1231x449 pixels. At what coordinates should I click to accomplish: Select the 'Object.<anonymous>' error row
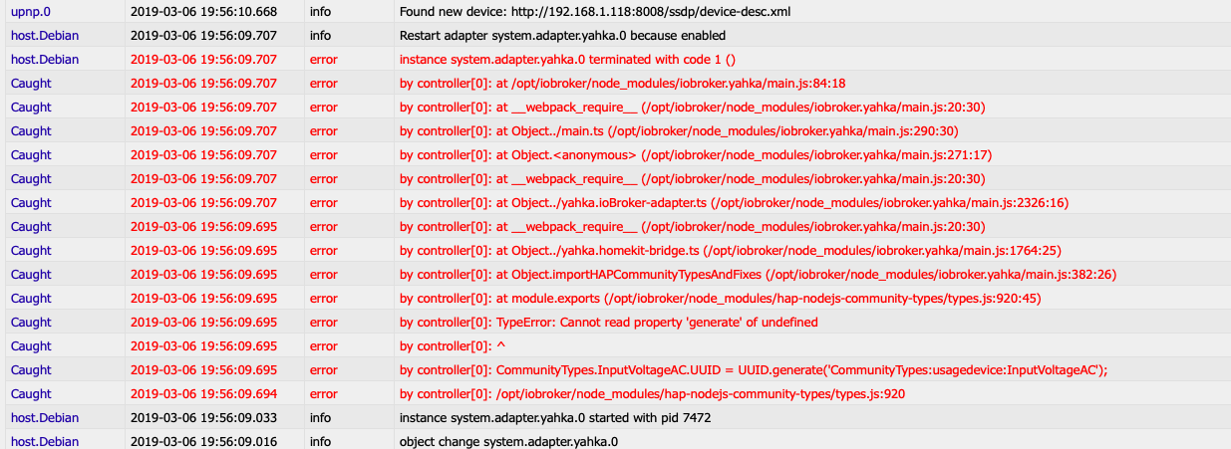pyautogui.click(x=696, y=154)
